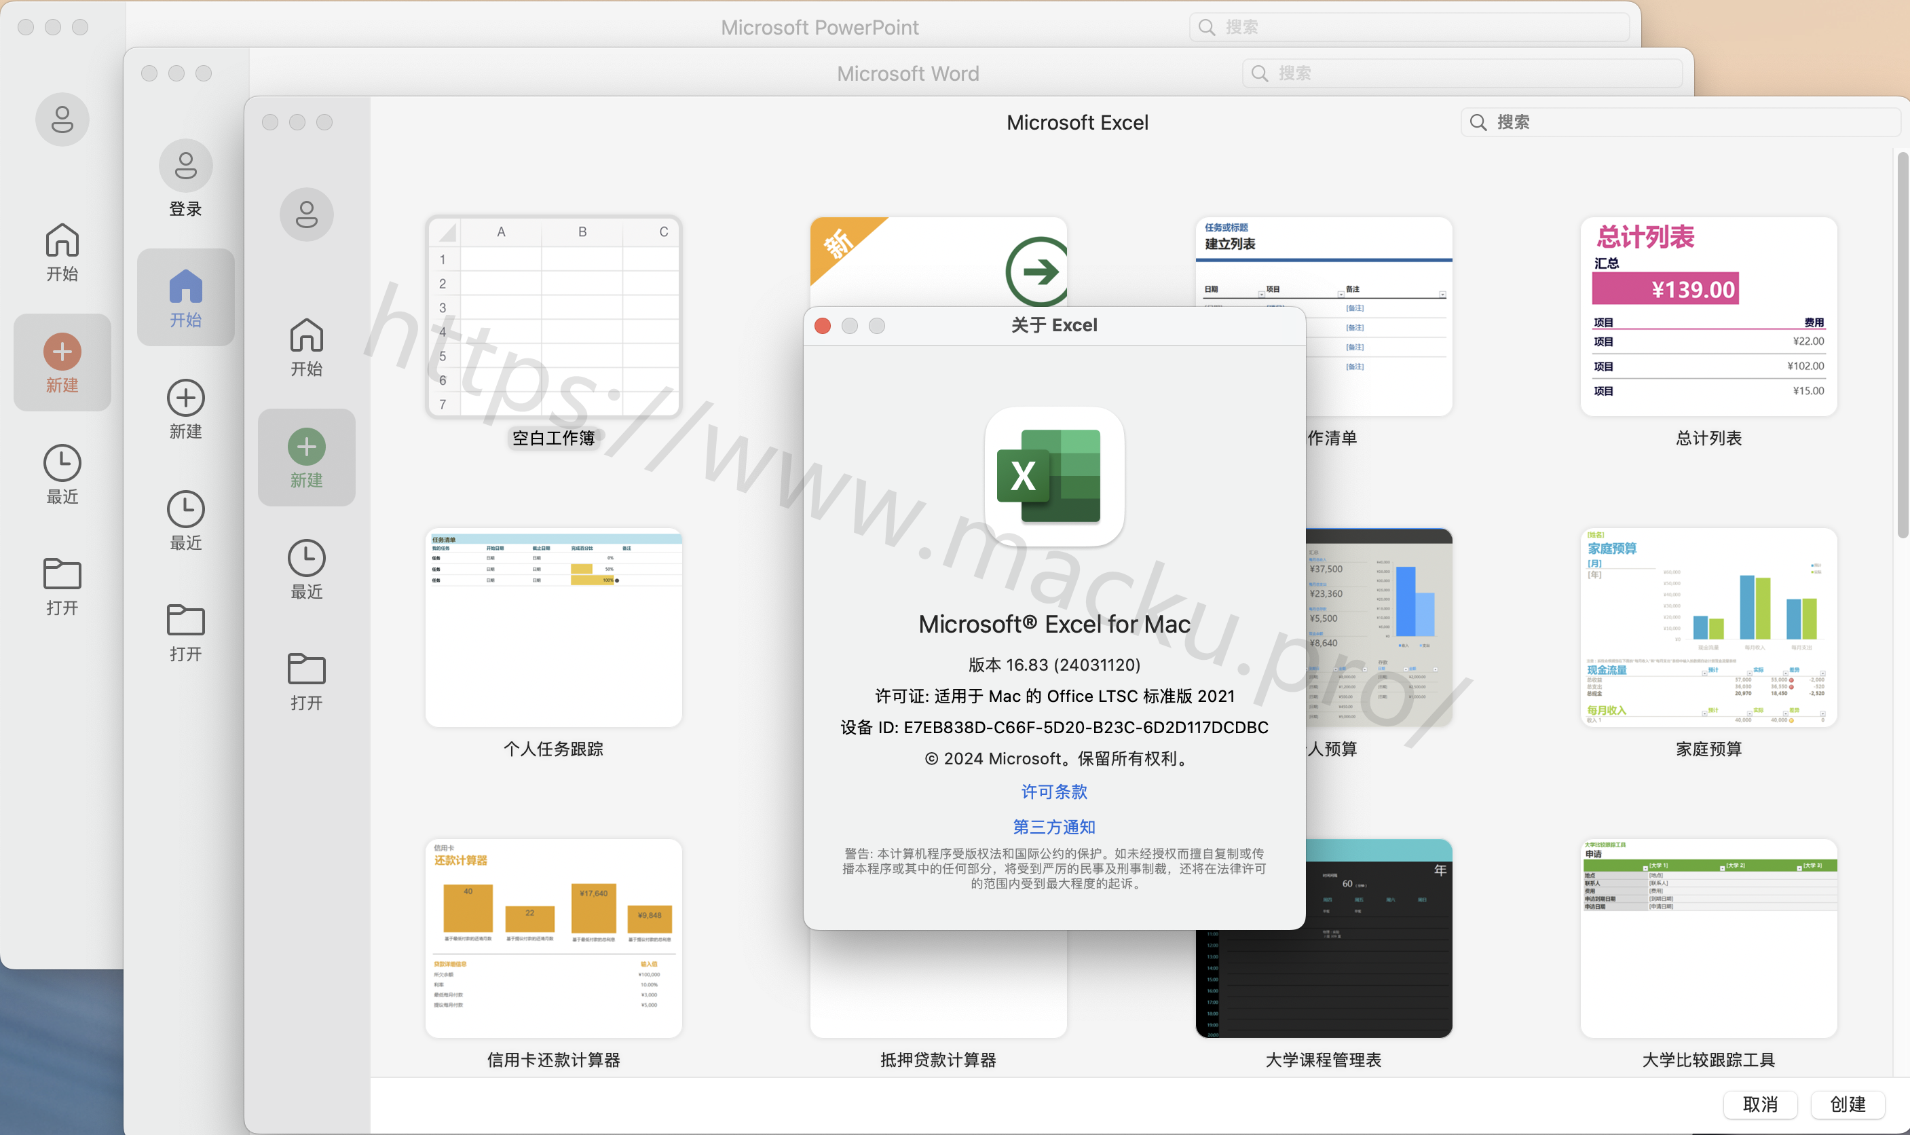The height and width of the screenshot is (1135, 1910).
Task: Select the 空白工作簿 template thumbnail
Action: pyautogui.click(x=554, y=318)
